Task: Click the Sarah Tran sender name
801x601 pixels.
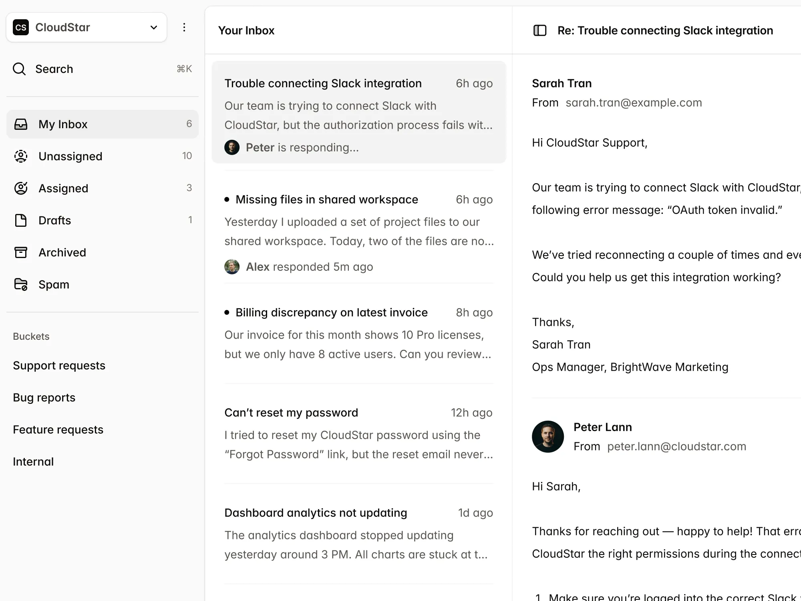Action: click(x=562, y=83)
